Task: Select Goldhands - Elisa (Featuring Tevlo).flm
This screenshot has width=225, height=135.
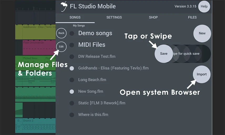Action: pyautogui.click(x=114, y=68)
